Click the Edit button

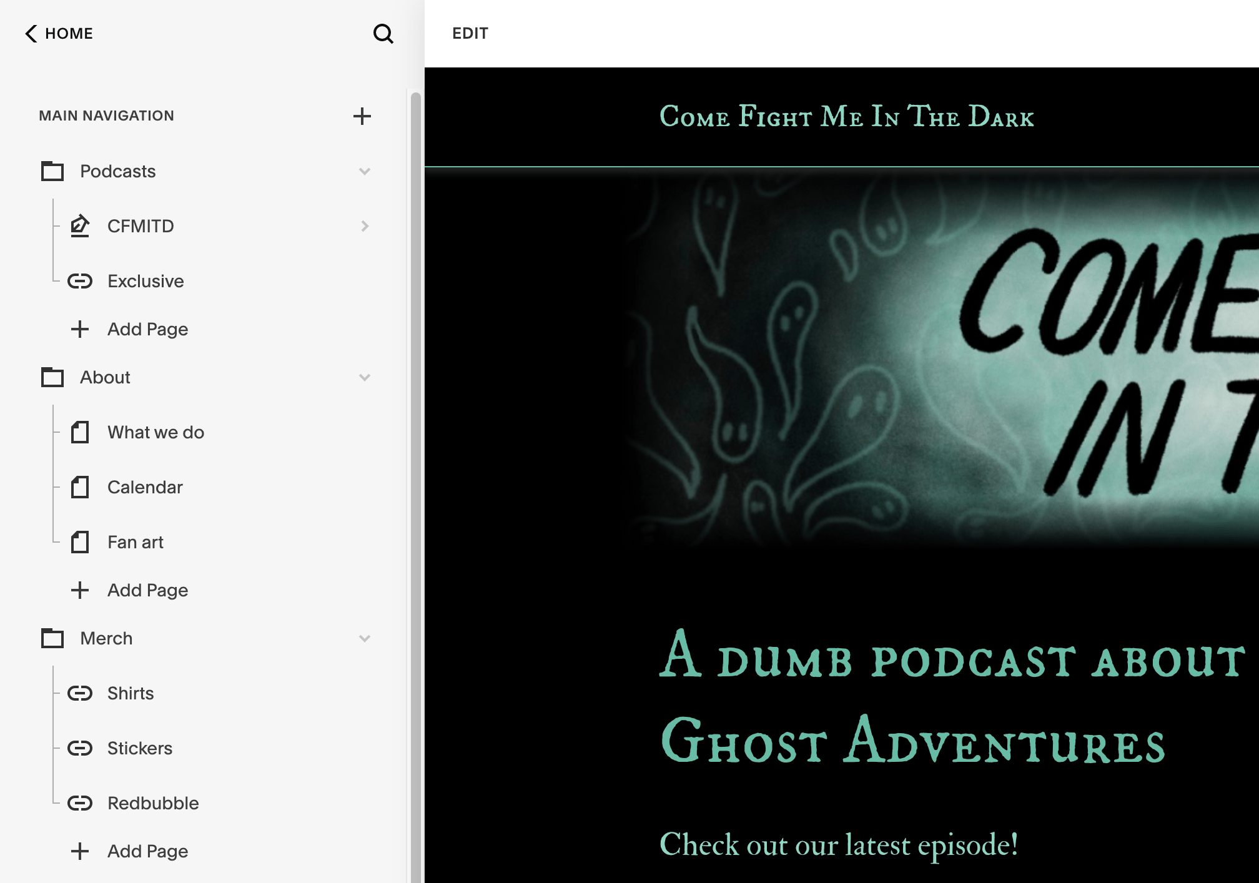(x=470, y=34)
